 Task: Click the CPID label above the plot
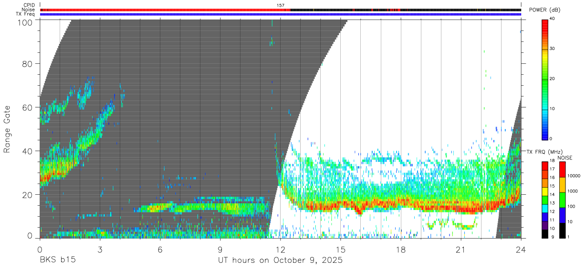(29, 5)
